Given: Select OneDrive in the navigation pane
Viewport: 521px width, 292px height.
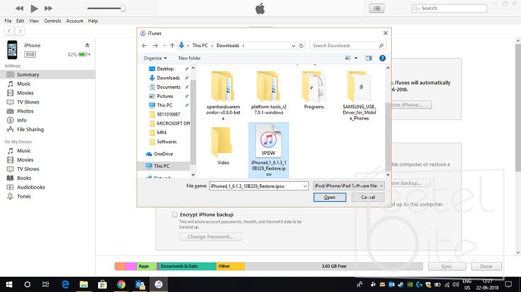Looking at the screenshot, I should pos(163,154).
